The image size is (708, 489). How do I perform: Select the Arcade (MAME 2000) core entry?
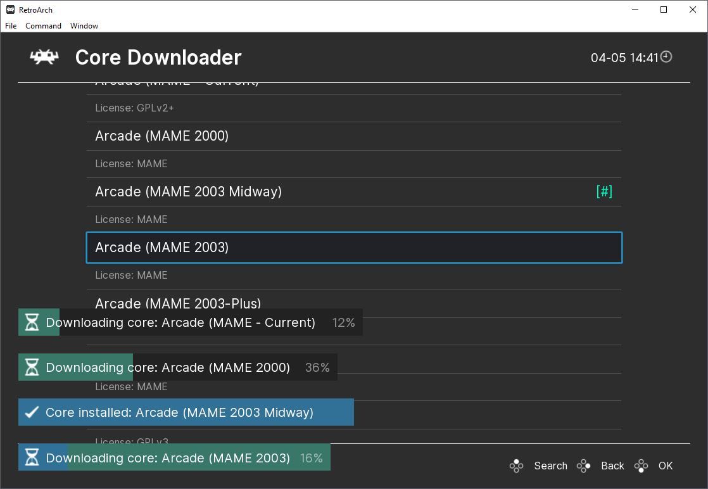(x=354, y=136)
